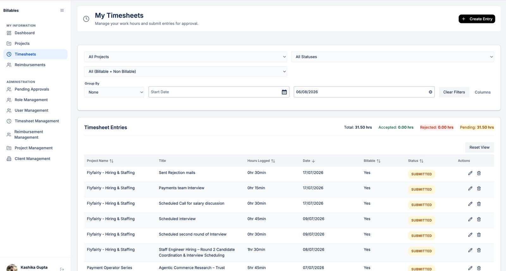Open Projects in sidebar
This screenshot has width=506, height=271.
point(35,44)
